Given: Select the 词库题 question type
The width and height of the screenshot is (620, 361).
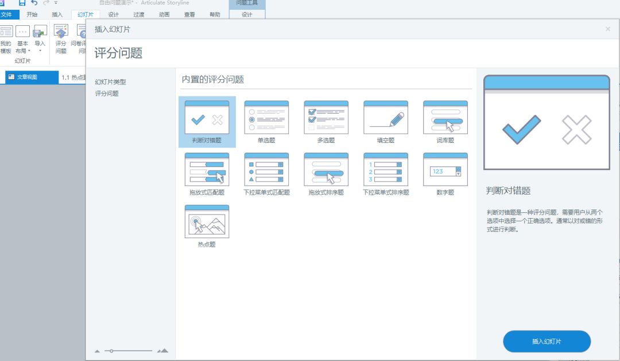Looking at the screenshot, I should (445, 122).
